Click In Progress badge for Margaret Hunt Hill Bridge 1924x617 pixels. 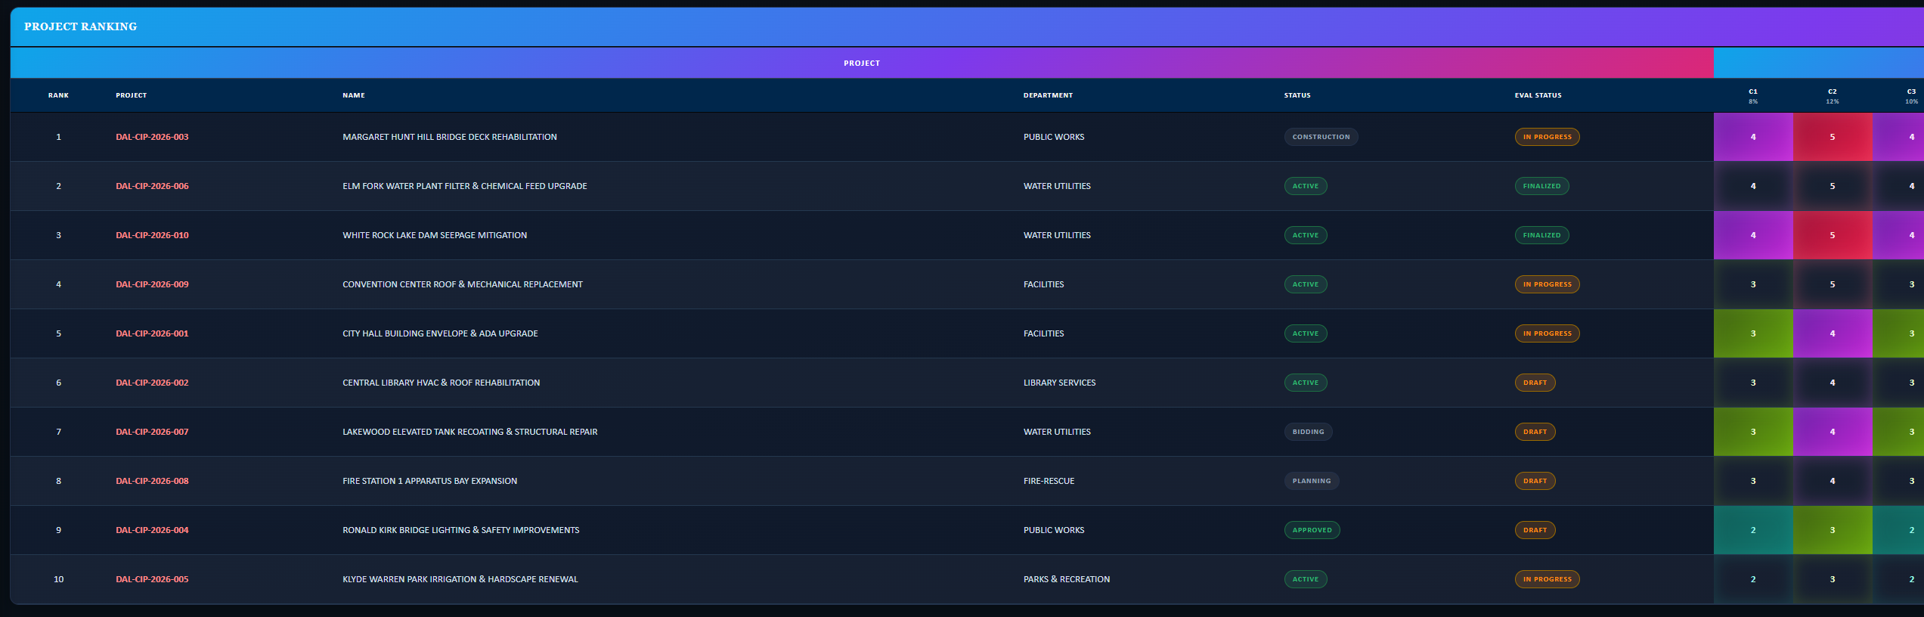[1547, 137]
